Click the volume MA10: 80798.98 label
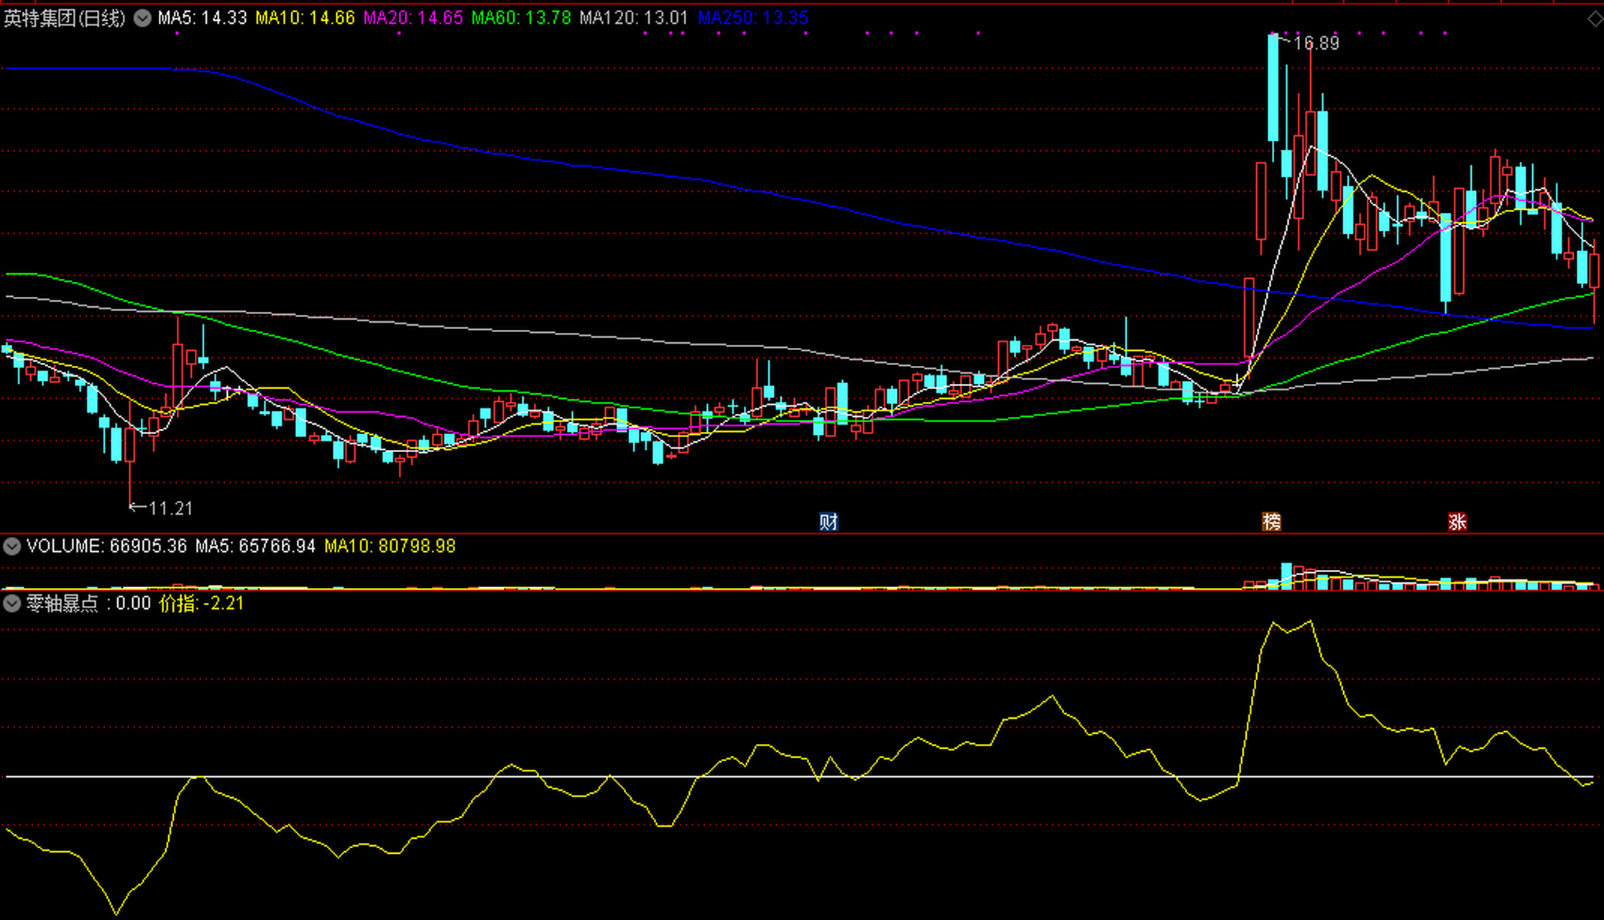 390,546
